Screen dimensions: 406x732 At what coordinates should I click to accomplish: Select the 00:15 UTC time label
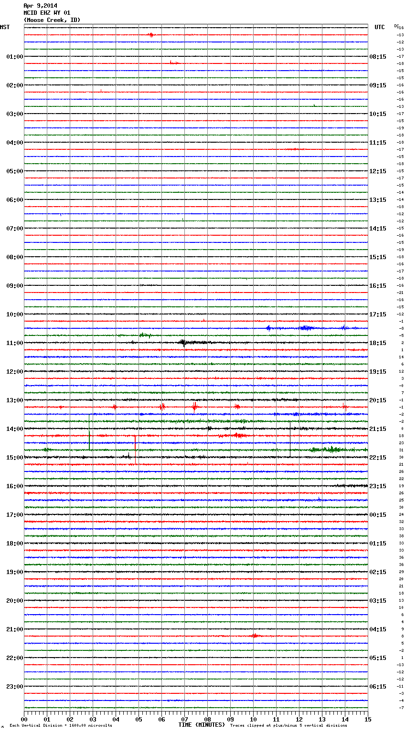[x=378, y=515]
